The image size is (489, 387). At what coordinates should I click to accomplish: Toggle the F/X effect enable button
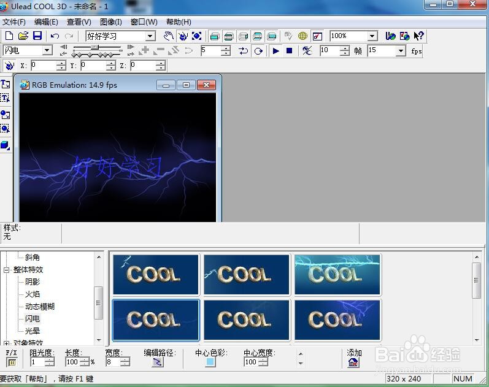click(x=12, y=362)
